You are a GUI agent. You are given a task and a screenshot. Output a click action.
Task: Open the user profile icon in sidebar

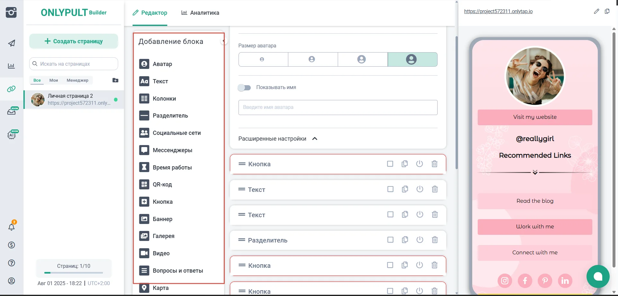12,281
